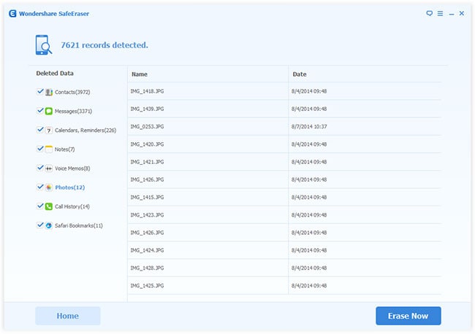
Task: Sort by the Date column header
Action: point(300,74)
